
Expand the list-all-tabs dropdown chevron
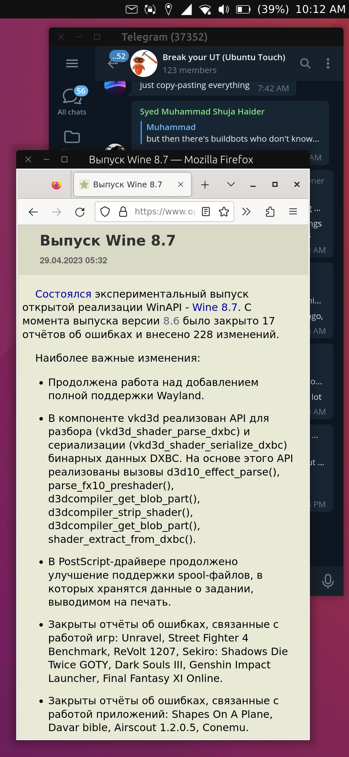coord(231,184)
